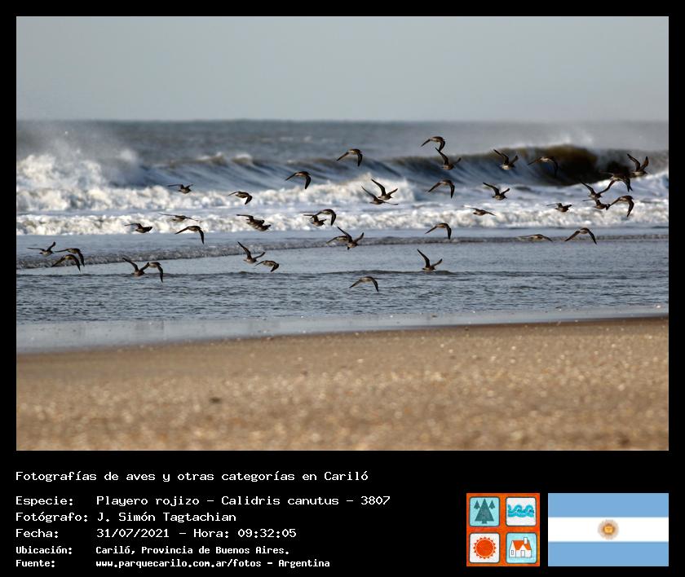Viewport: 685px width, 577px height.
Task: Click the orange sun icon in the logo
Action: [x=484, y=548]
